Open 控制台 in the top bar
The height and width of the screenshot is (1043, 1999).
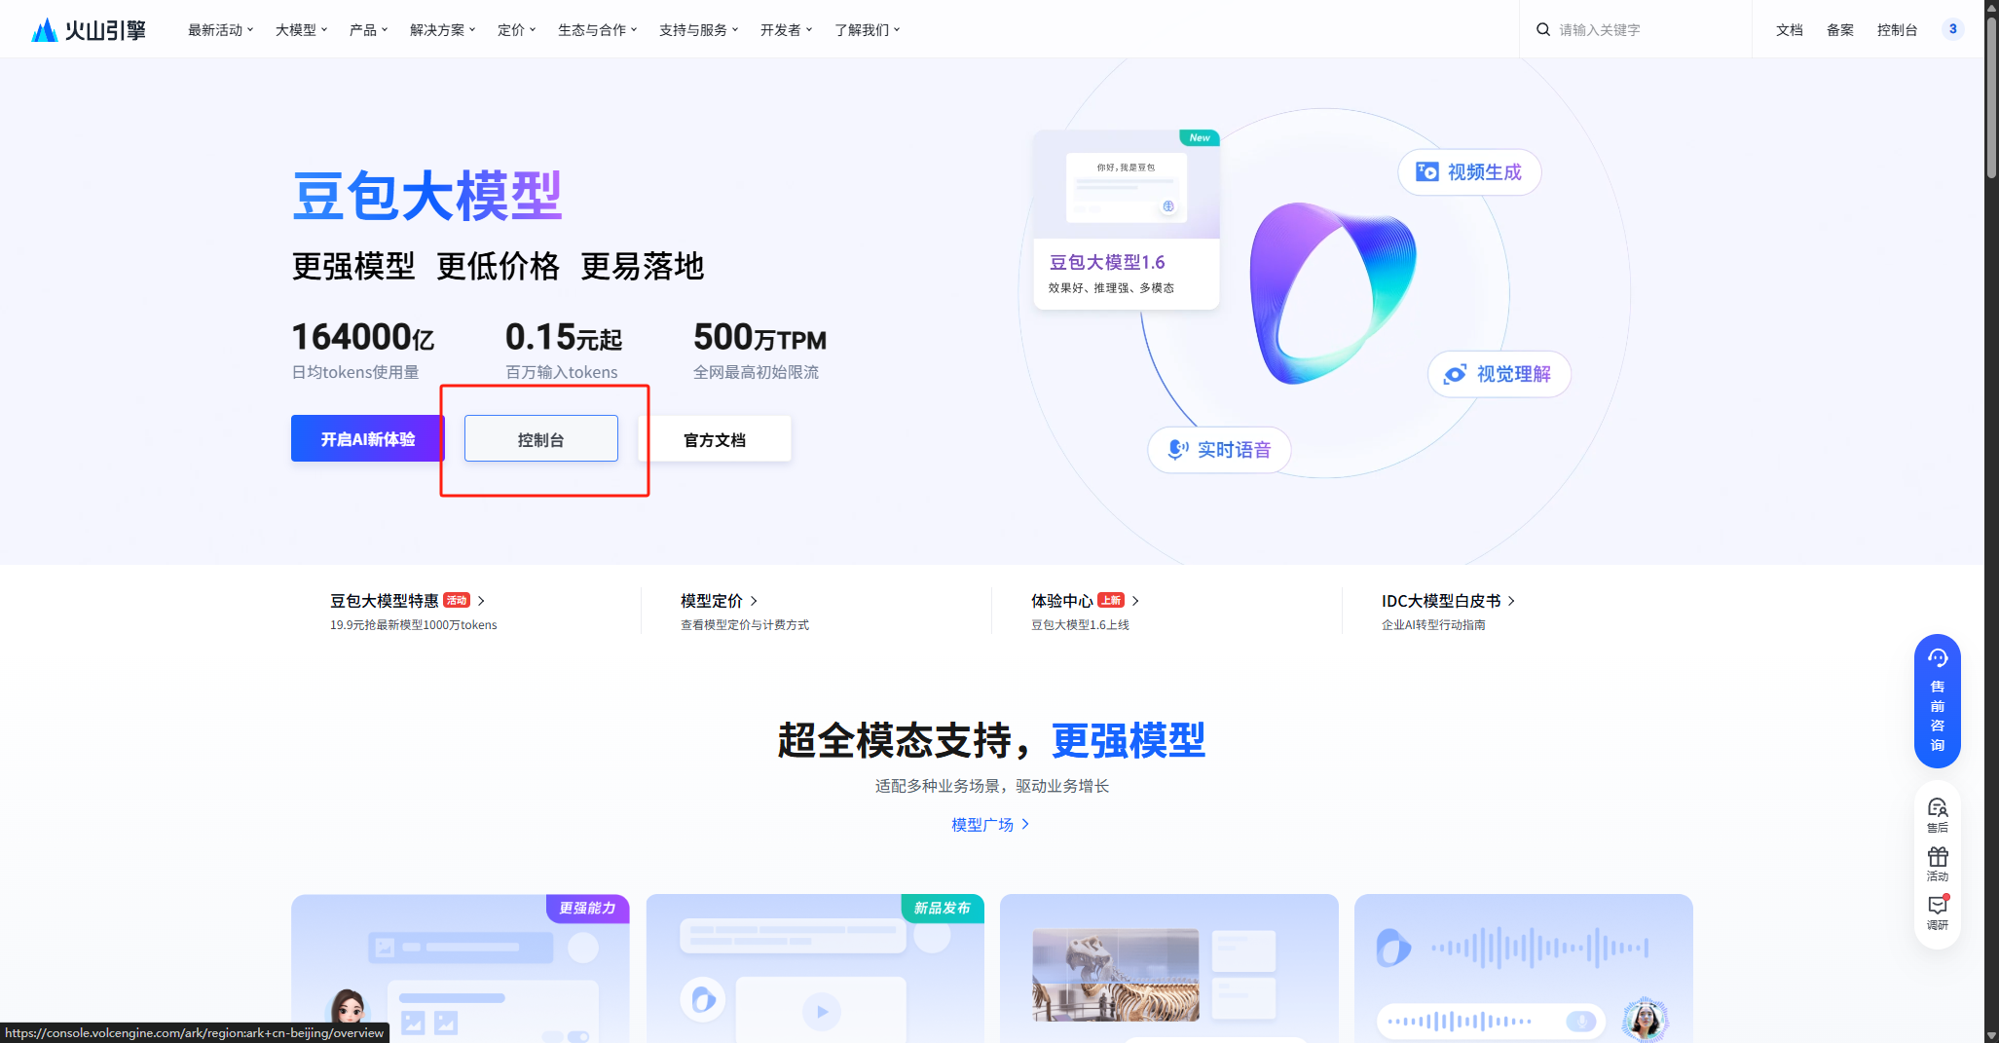pos(1897,30)
